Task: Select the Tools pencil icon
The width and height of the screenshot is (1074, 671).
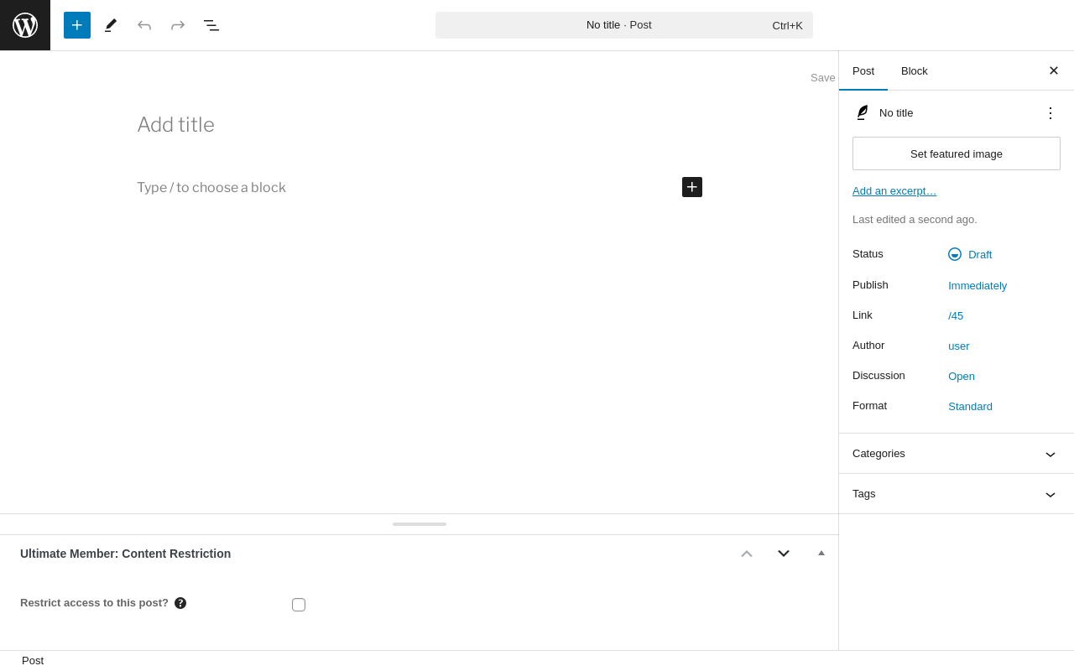Action: 111,25
